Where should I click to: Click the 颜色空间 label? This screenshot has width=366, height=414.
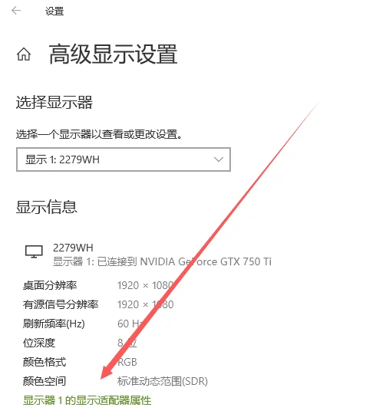(45, 381)
